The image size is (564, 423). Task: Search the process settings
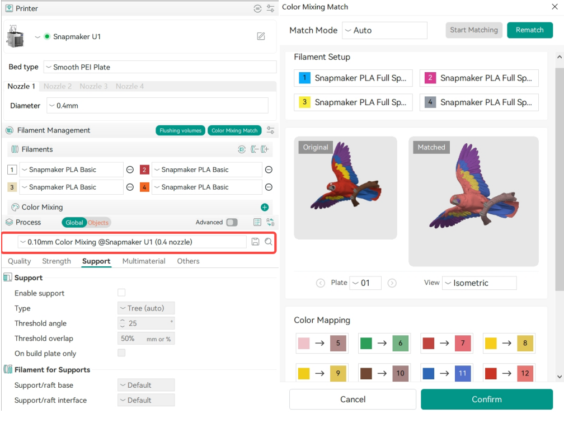pyautogui.click(x=269, y=242)
